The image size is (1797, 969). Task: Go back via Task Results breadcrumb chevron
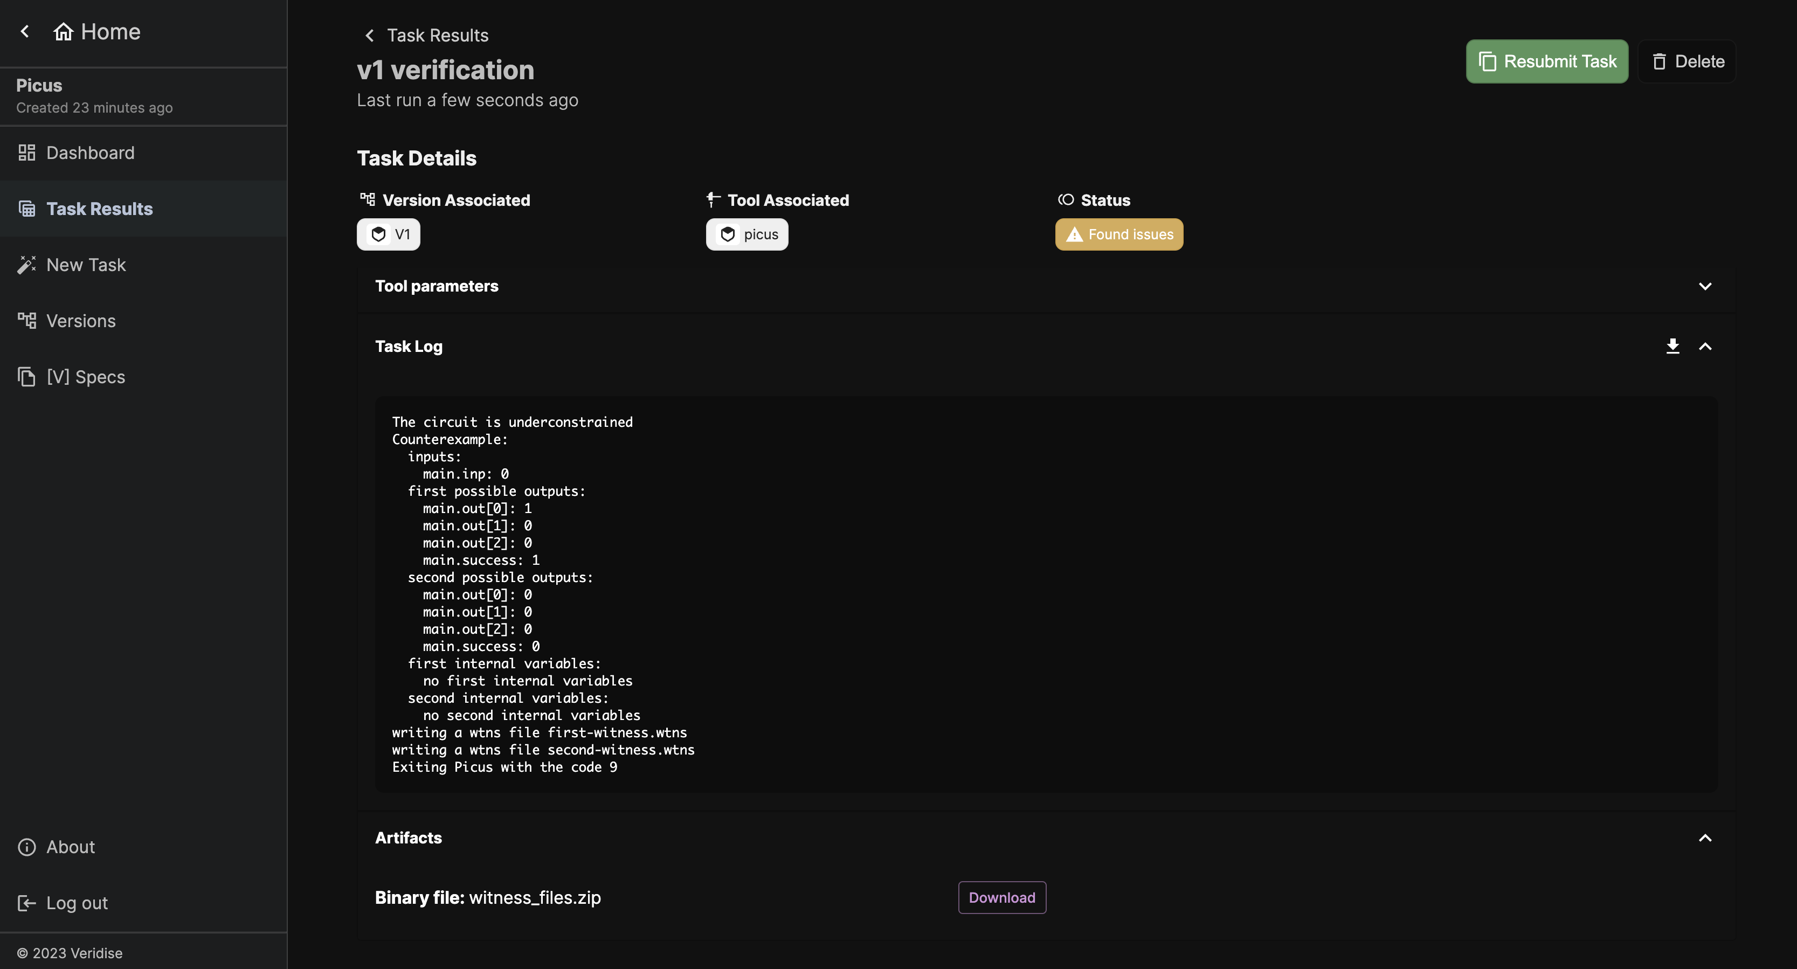[x=370, y=36]
